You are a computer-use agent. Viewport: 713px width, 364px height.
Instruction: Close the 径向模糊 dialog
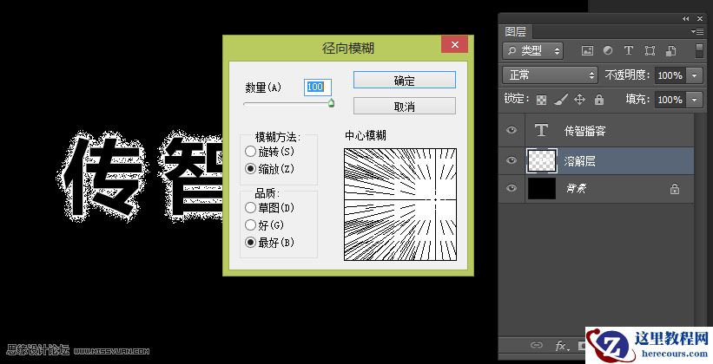(454, 44)
